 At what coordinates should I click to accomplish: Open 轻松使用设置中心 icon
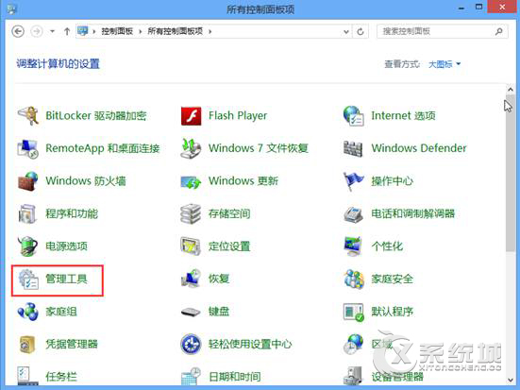(191, 344)
